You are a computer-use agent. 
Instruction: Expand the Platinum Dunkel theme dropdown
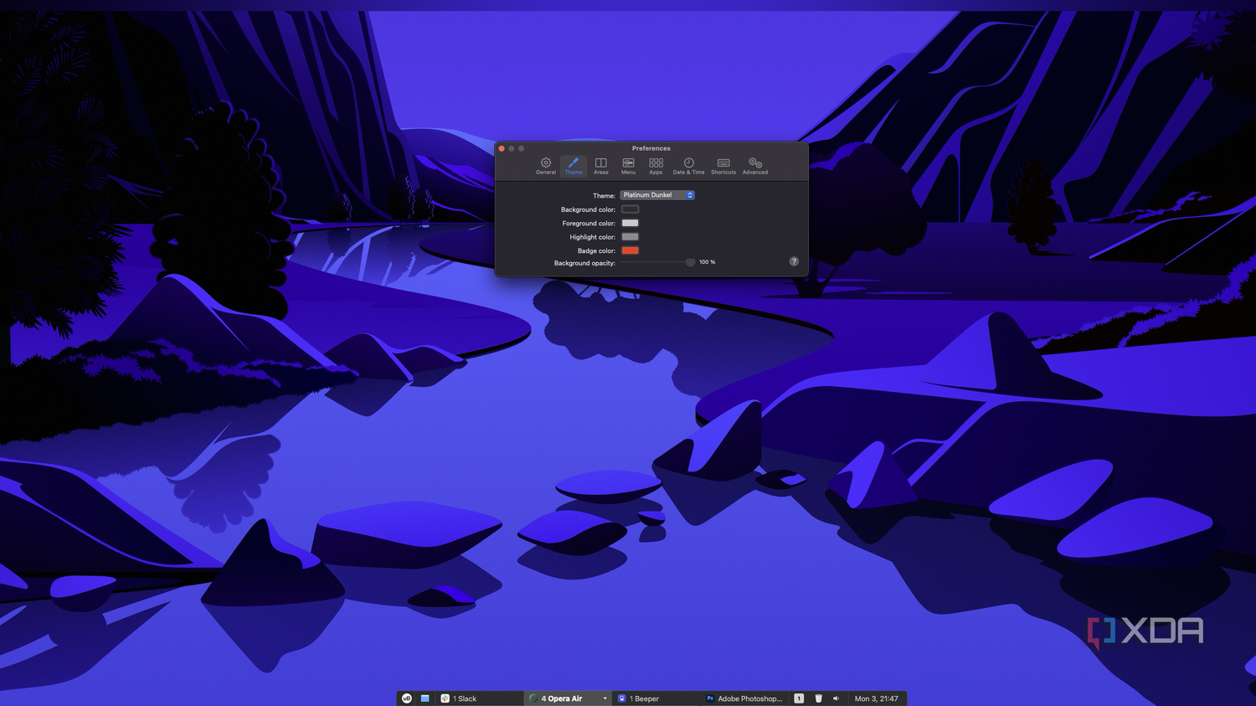pos(657,195)
